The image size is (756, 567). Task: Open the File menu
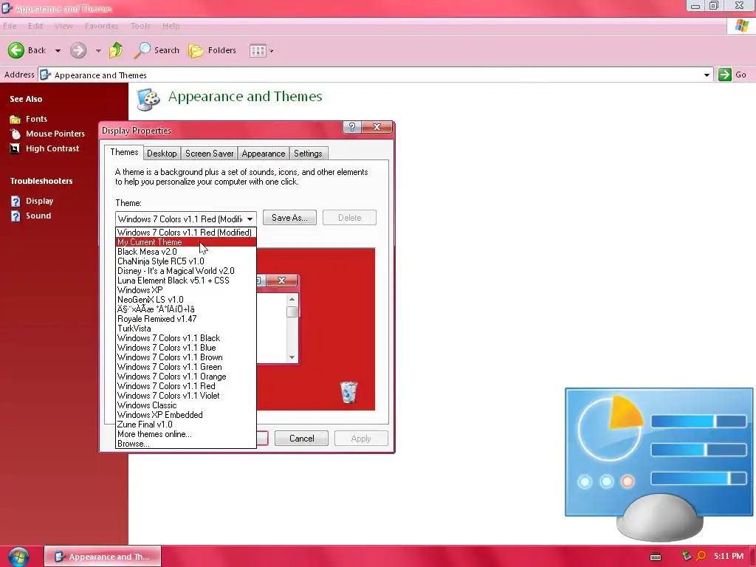10,26
